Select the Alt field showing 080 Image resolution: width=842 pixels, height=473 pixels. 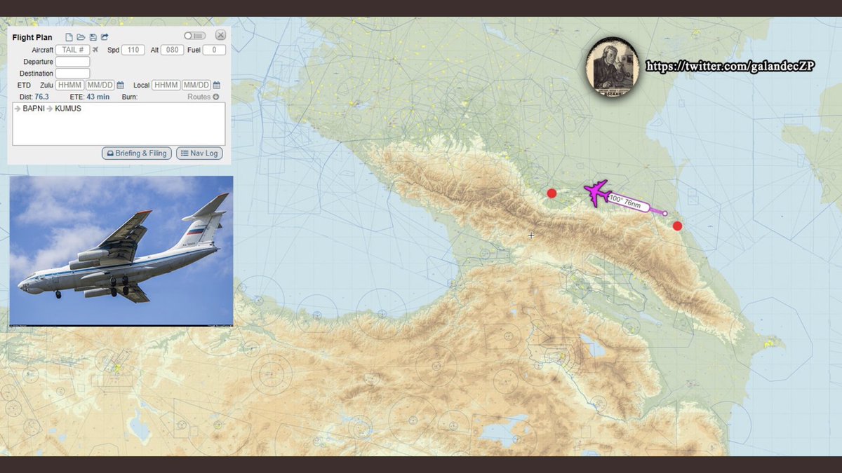tap(172, 50)
